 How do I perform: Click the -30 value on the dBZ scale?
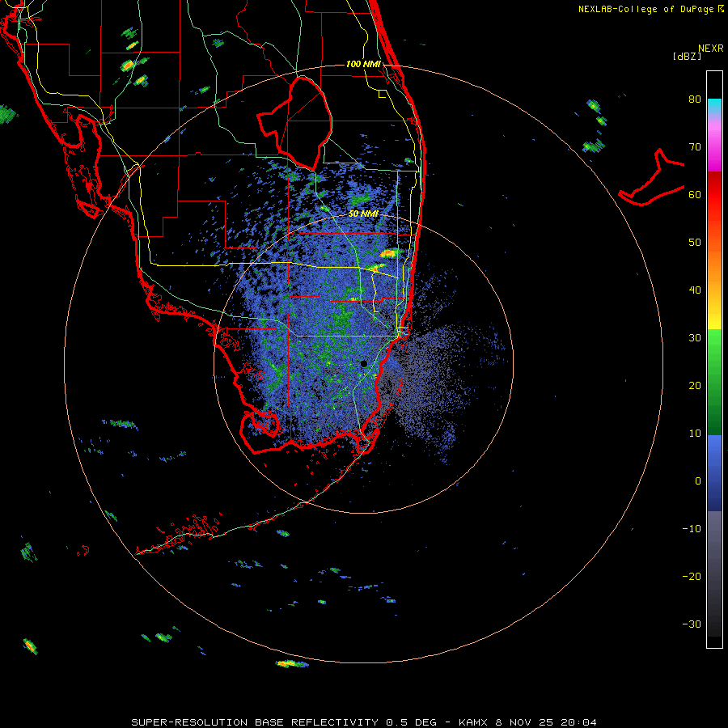coord(692,624)
